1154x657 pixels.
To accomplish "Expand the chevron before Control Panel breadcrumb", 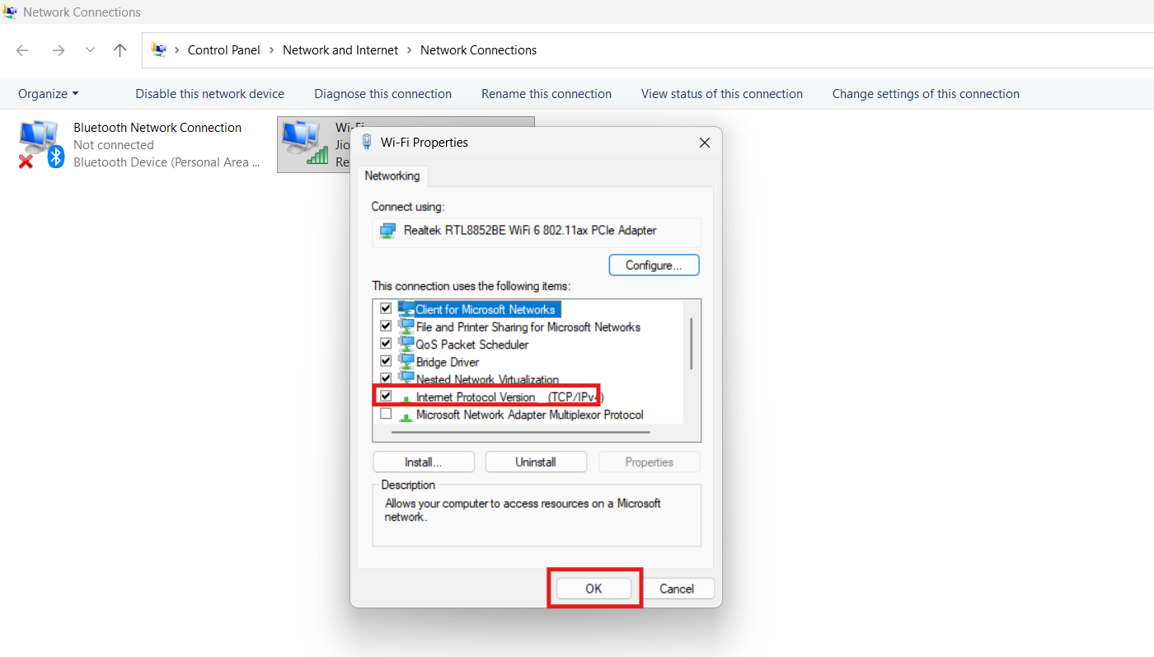I will pyautogui.click(x=176, y=50).
